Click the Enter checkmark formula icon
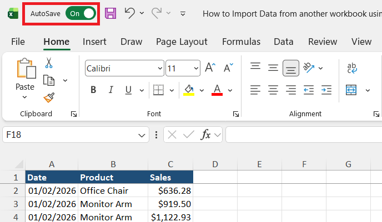 [x=189, y=134]
